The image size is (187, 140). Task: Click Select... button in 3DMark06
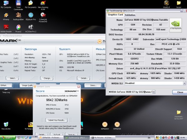(x=13, y=78)
